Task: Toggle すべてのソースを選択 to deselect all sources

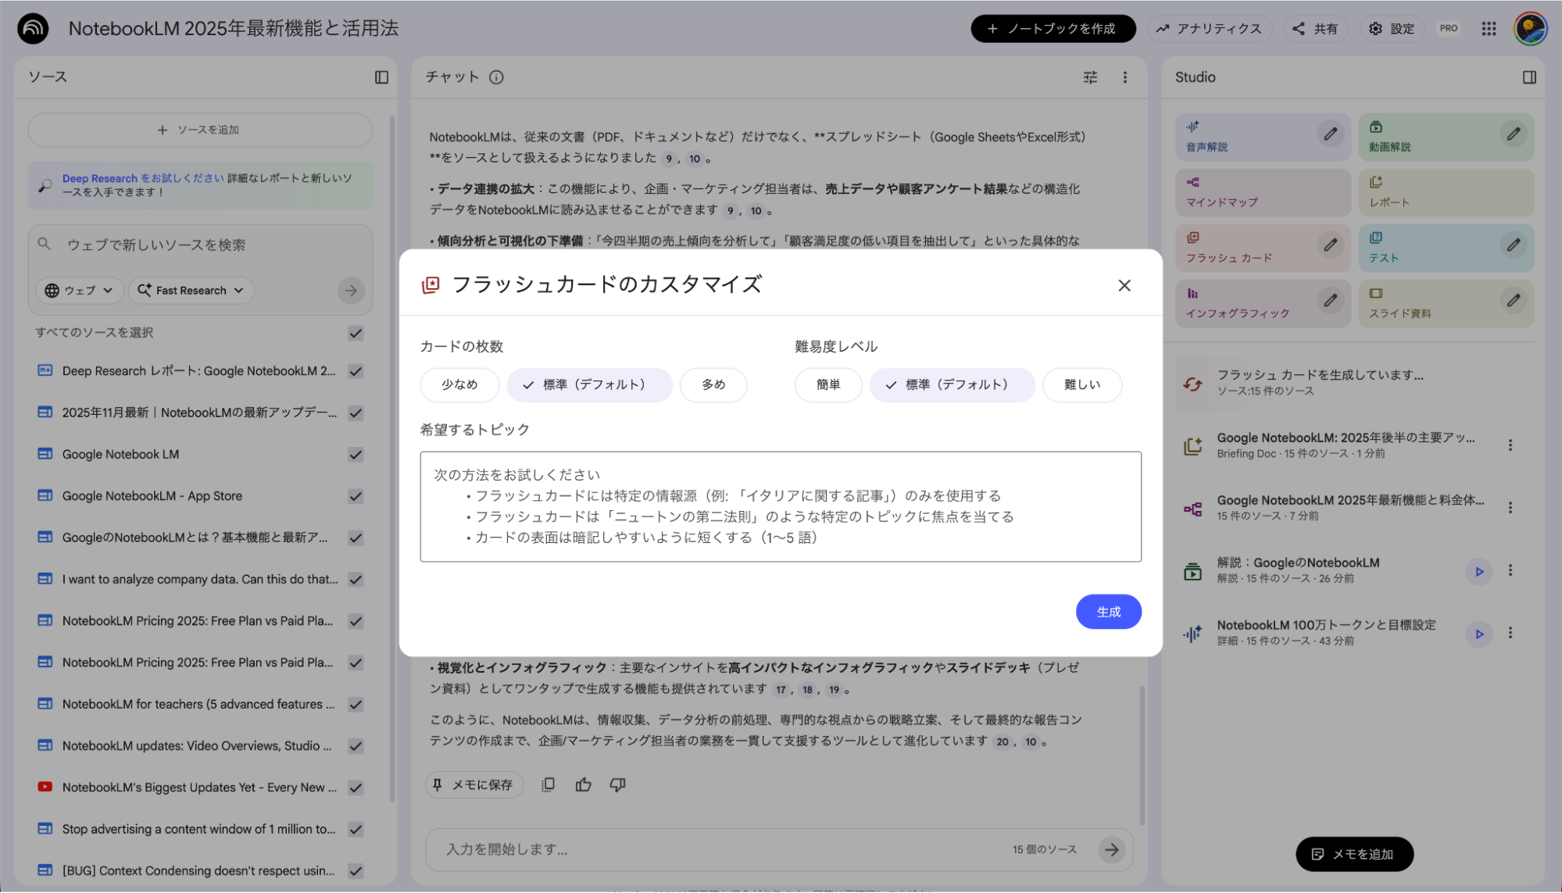Action: point(356,332)
